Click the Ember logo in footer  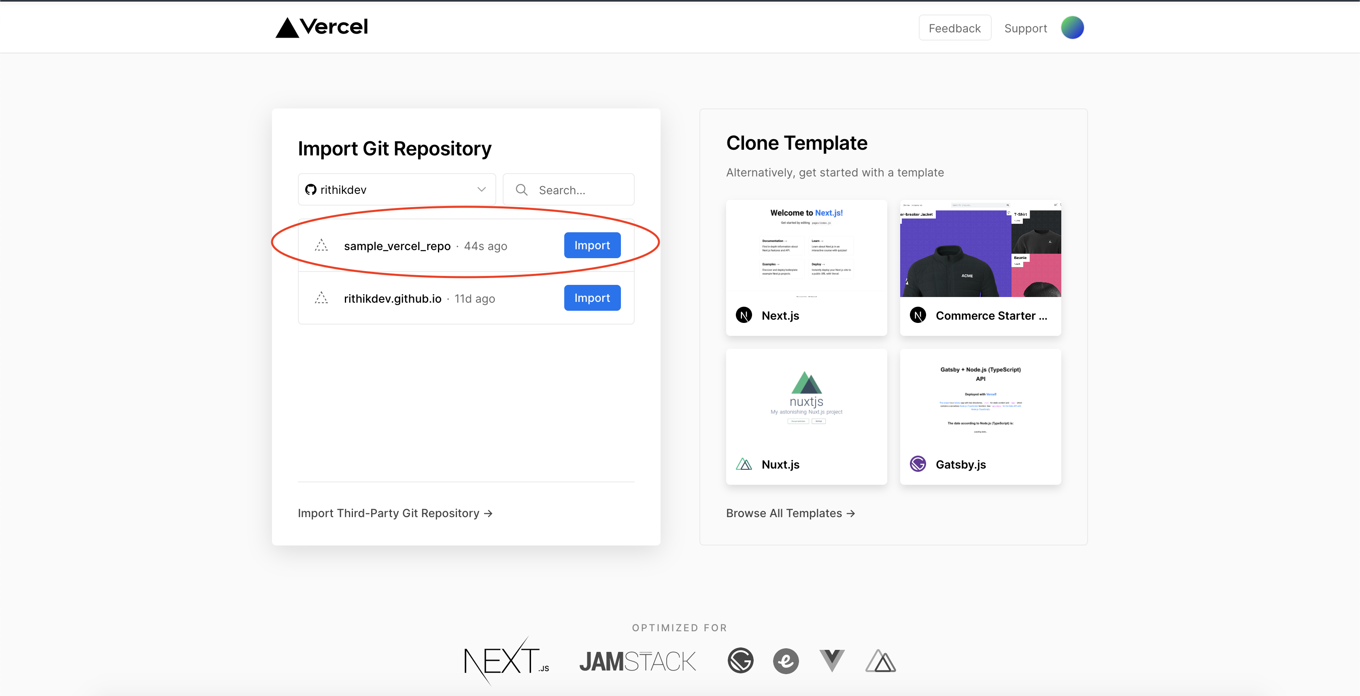tap(786, 661)
